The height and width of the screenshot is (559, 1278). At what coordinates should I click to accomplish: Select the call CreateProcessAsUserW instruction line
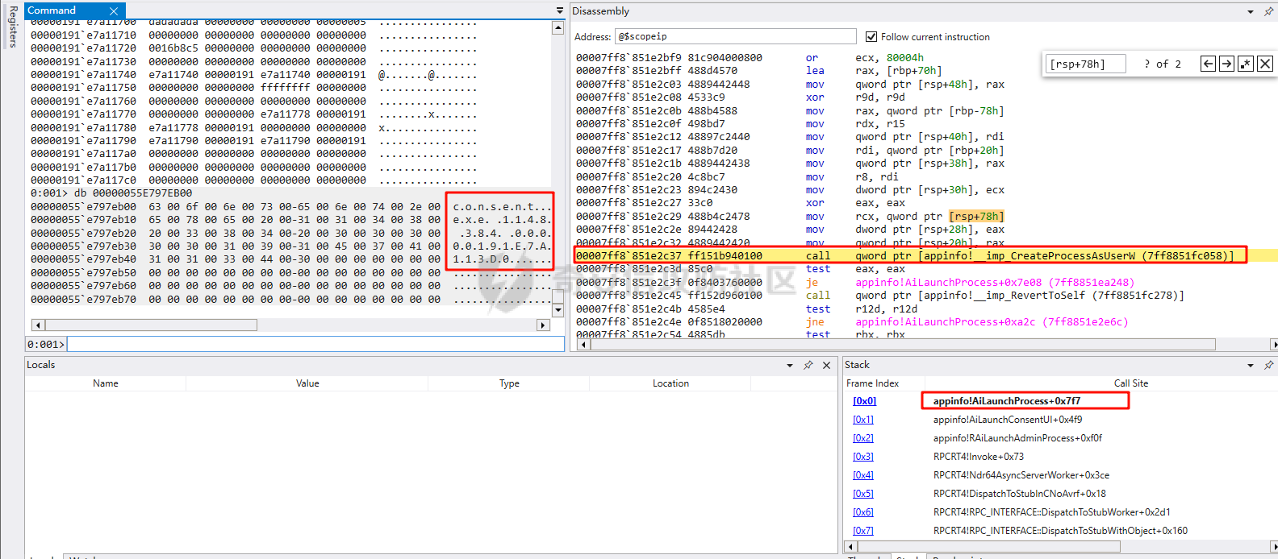[x=904, y=256]
